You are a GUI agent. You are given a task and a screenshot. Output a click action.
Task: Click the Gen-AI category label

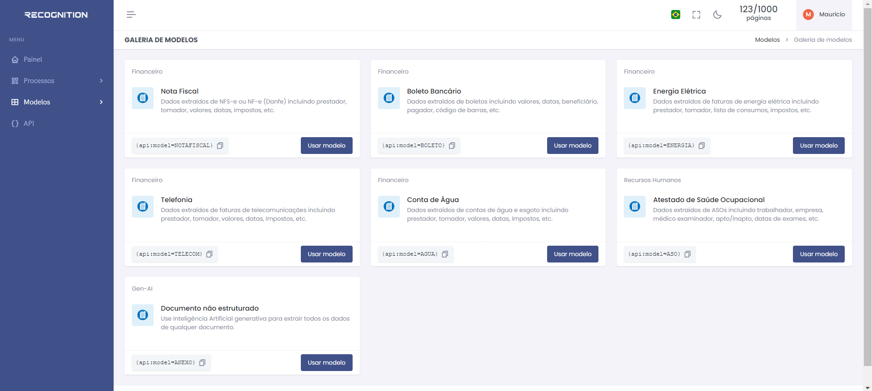142,289
